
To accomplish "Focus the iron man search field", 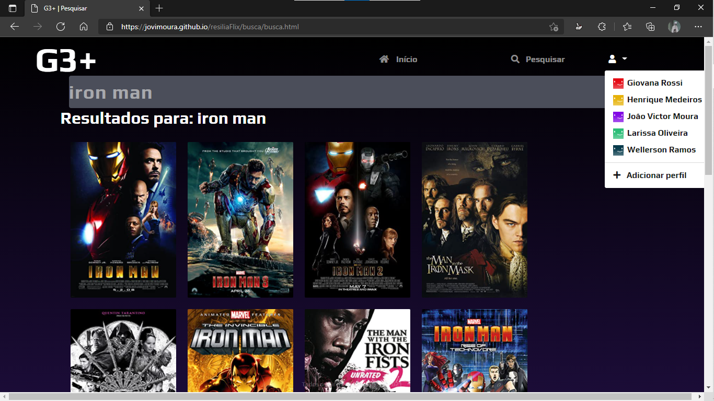I will pyautogui.click(x=337, y=92).
